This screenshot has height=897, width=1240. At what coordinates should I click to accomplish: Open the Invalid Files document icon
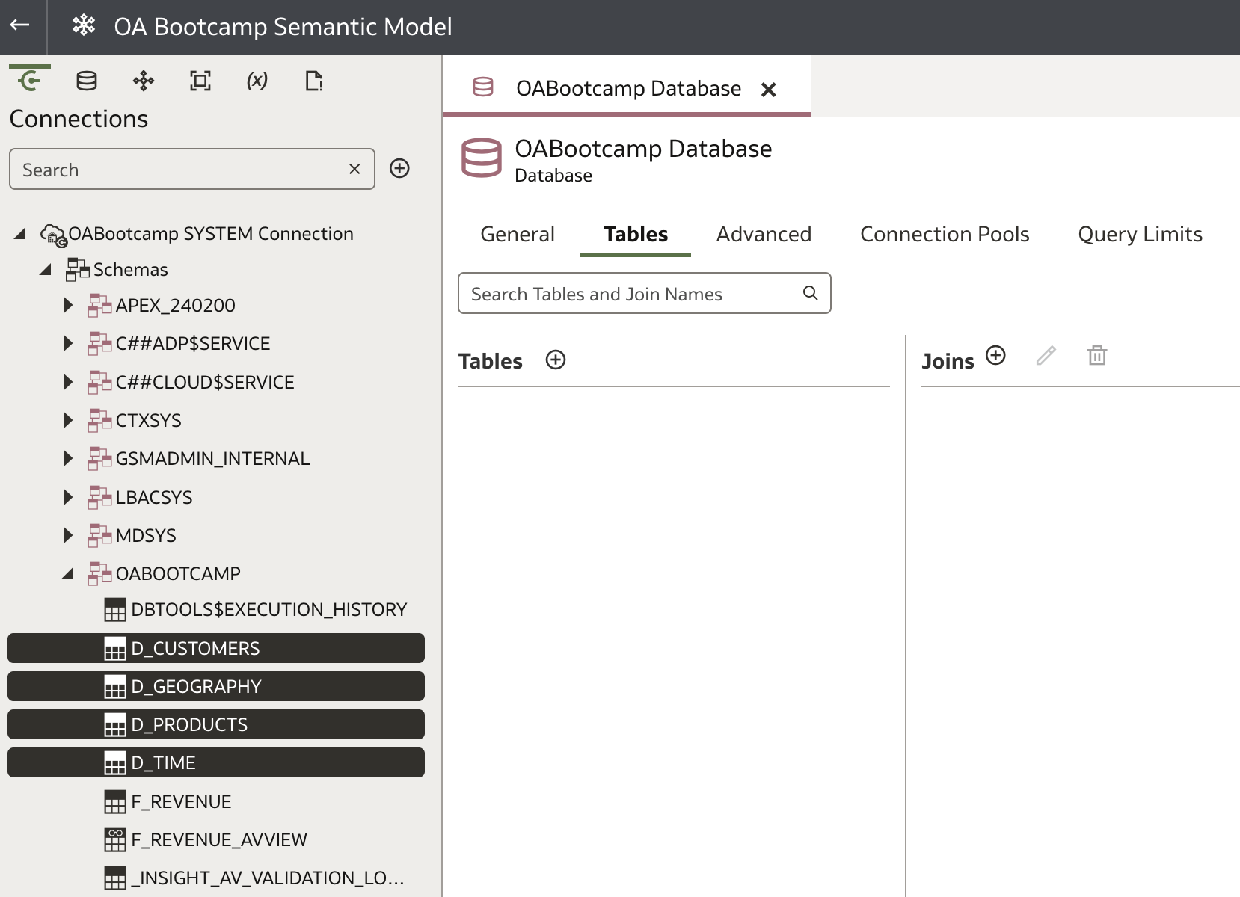coord(314,81)
